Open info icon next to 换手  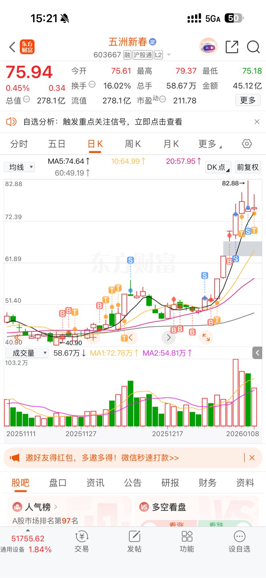coord(92,84)
